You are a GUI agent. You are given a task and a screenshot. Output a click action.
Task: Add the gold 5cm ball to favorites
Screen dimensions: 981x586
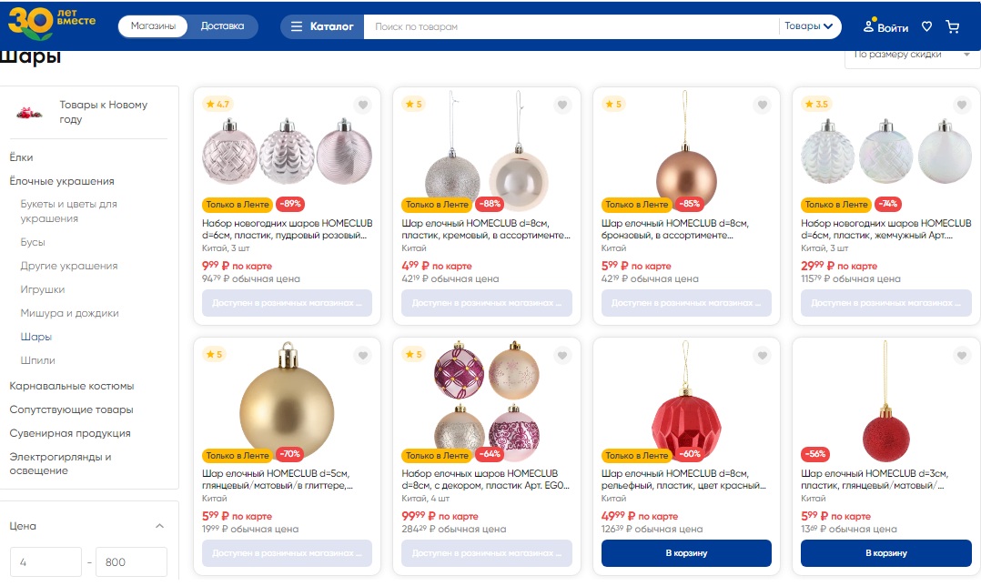pyautogui.click(x=362, y=356)
